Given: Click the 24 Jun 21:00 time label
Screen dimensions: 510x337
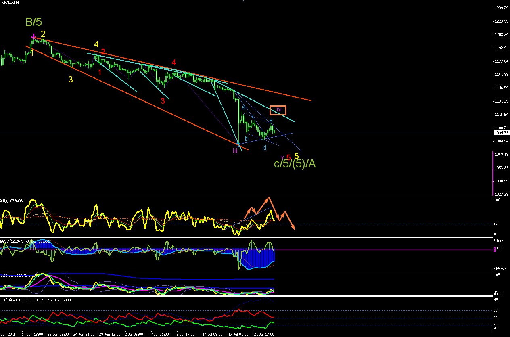Looking at the screenshot, I should pos(84,335).
